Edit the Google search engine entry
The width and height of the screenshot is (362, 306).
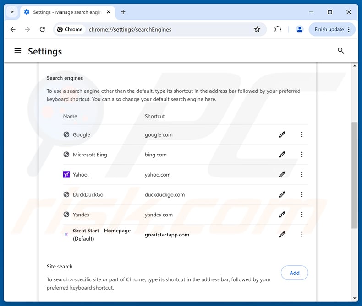282,134
